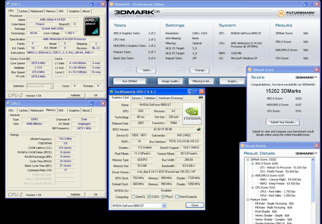The image size is (322, 224).
Task: Click the GPU-Z screenshot camera icon
Action: [x=200, y=98]
